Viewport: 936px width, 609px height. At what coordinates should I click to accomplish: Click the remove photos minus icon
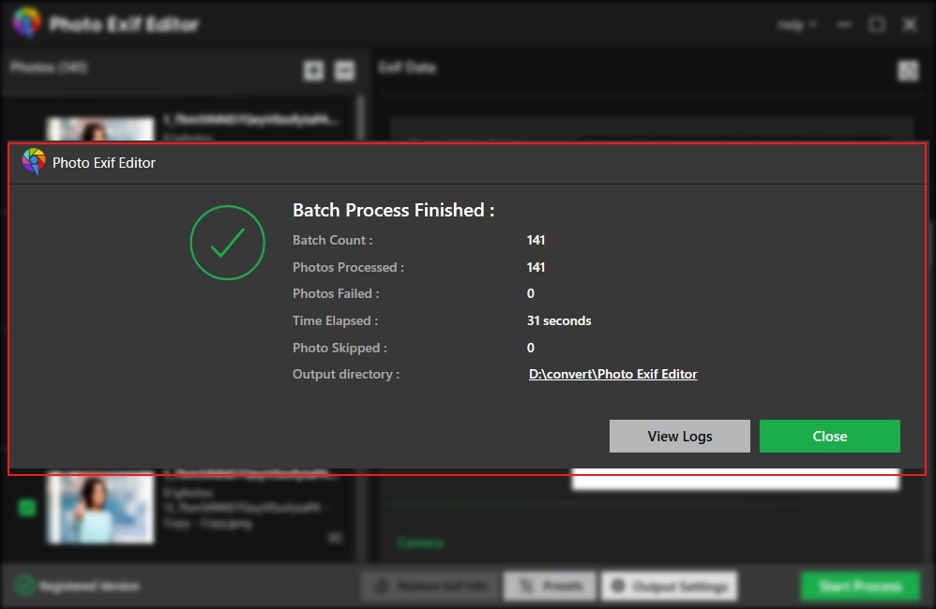click(344, 70)
